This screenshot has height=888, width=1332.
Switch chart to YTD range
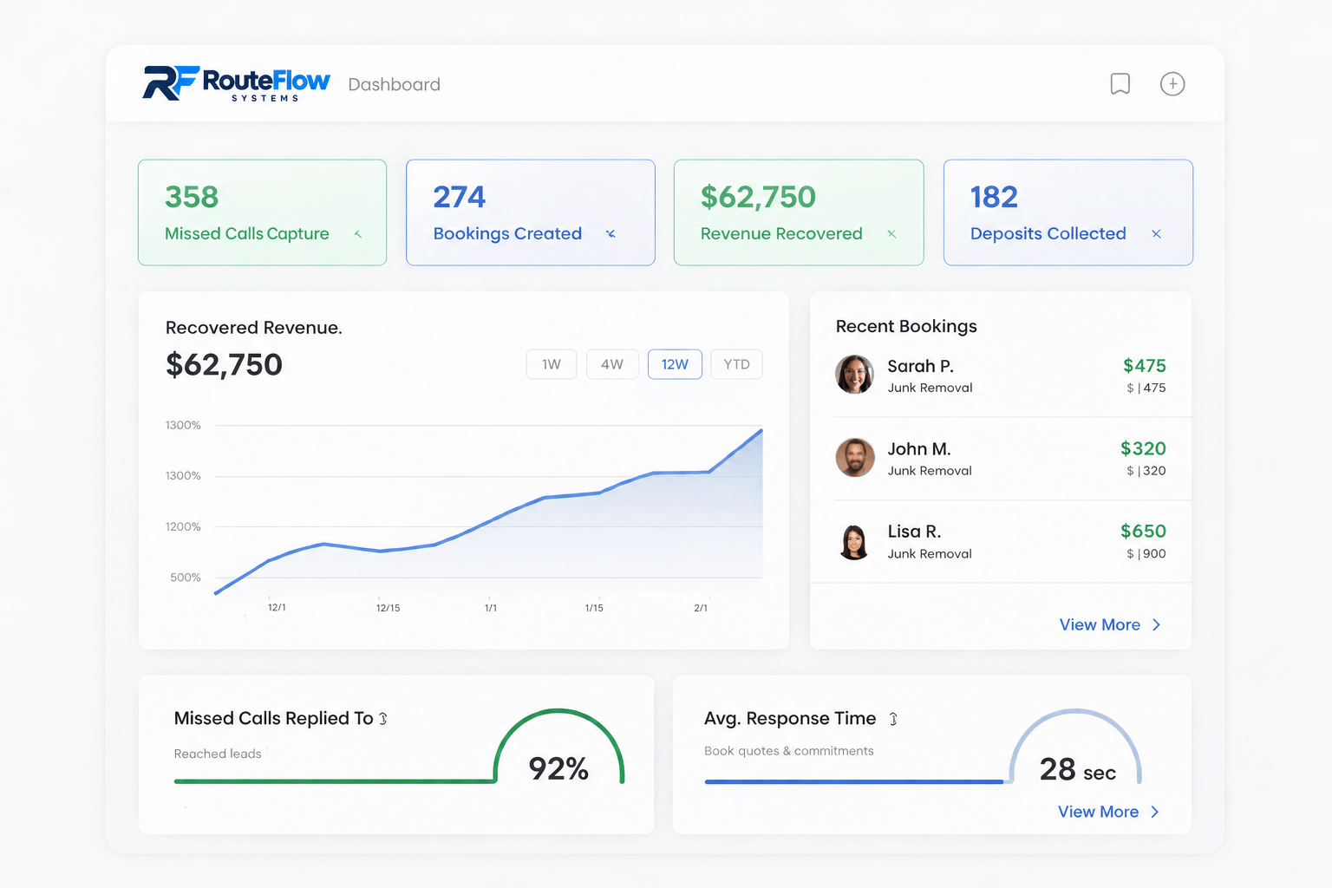[x=736, y=364]
